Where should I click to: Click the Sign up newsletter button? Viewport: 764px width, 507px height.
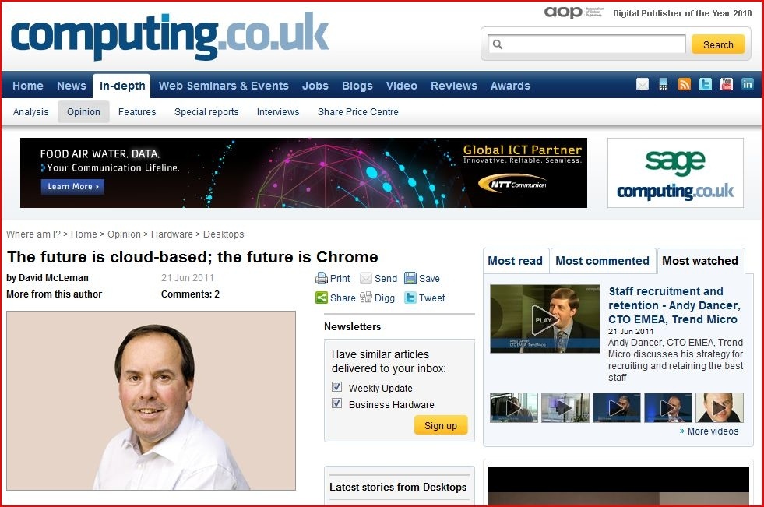tap(441, 425)
